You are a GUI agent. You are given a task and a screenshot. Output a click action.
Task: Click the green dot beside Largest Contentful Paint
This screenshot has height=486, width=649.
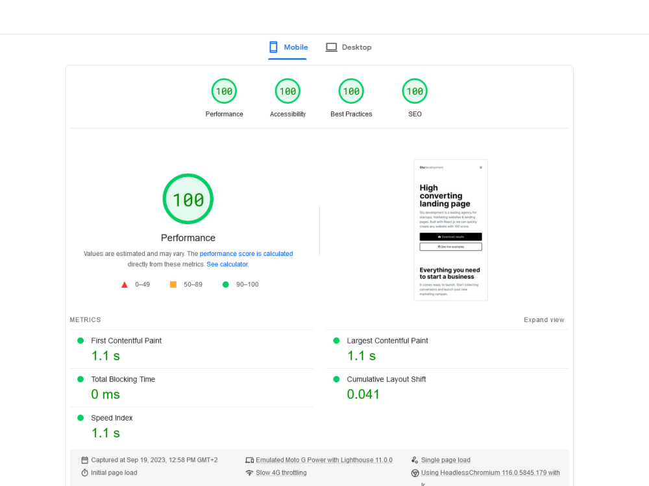(336, 341)
